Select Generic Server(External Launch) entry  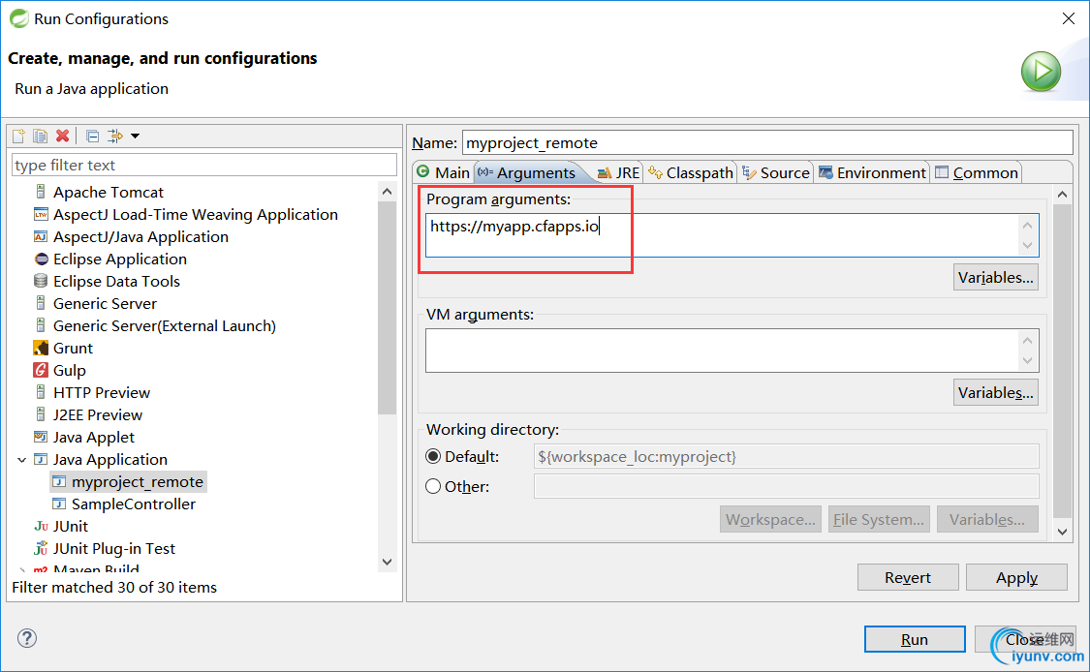164,325
